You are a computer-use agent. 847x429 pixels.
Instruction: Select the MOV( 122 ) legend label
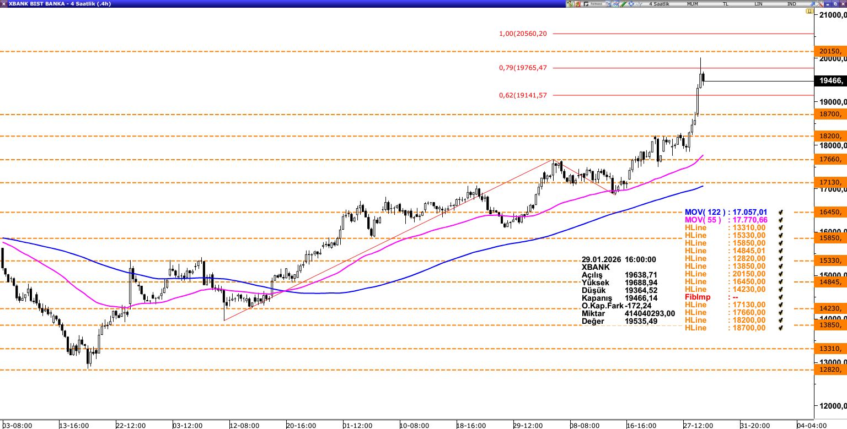704,212
